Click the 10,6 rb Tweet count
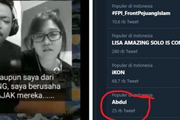This screenshot has height=120, width=180. point(125,22)
